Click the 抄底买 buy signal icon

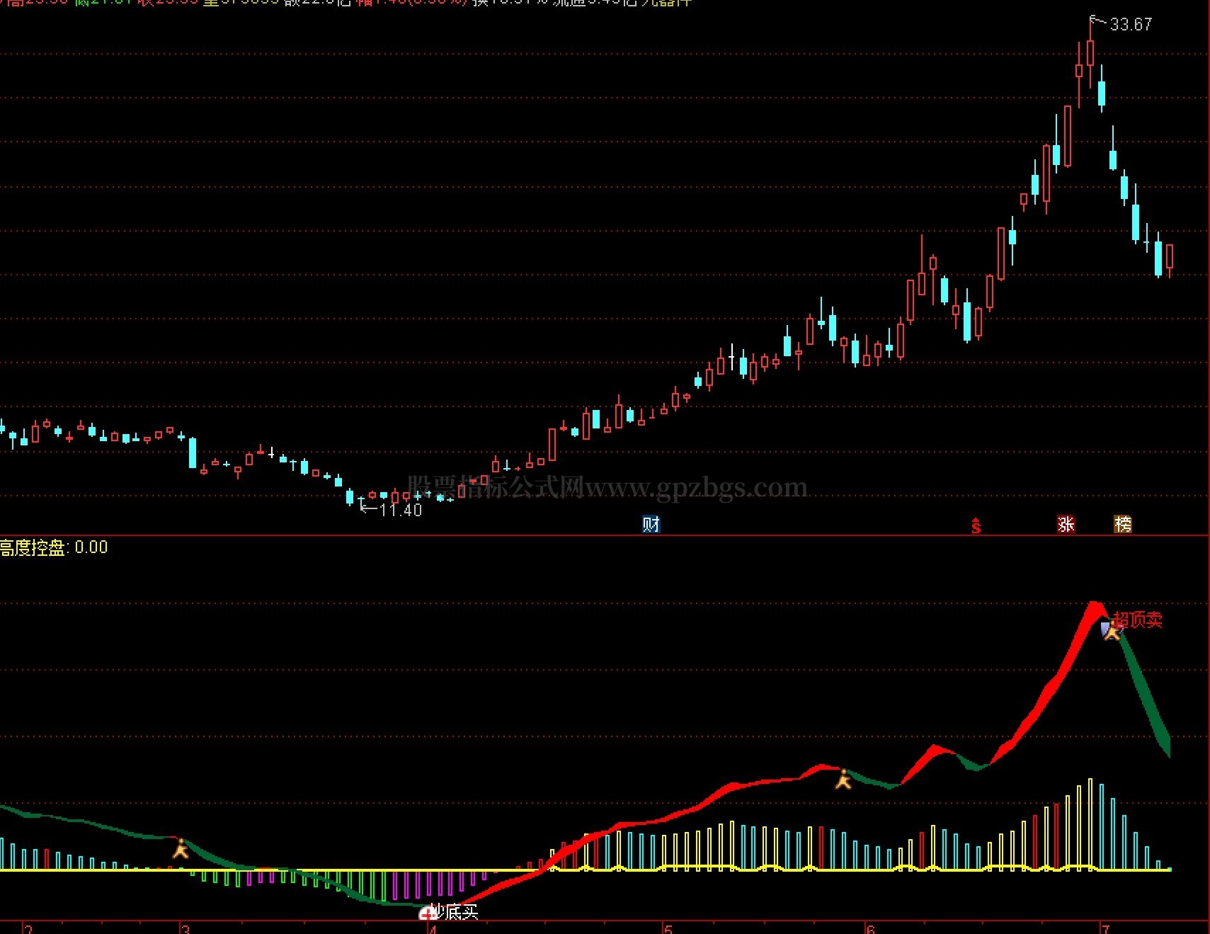click(x=428, y=913)
